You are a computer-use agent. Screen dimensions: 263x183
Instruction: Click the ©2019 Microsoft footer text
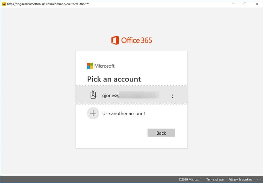[190, 179]
